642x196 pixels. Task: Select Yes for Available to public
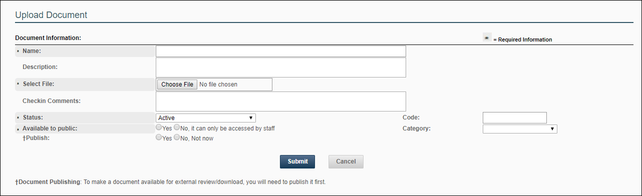[x=159, y=128]
